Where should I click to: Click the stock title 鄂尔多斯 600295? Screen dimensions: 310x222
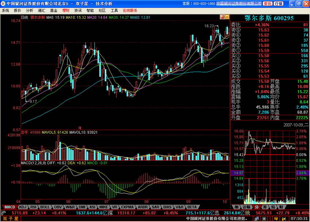pos(269,18)
